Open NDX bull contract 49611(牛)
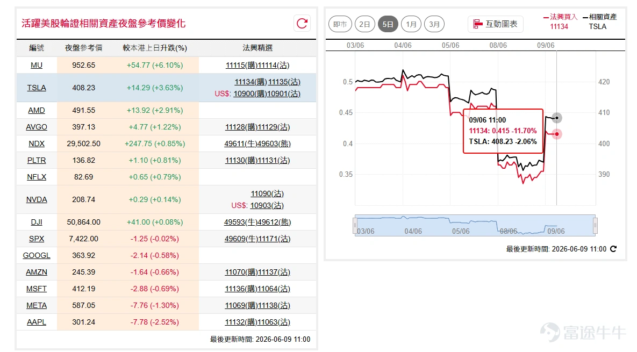Viewport: 637px width, 352px height. tap(240, 143)
